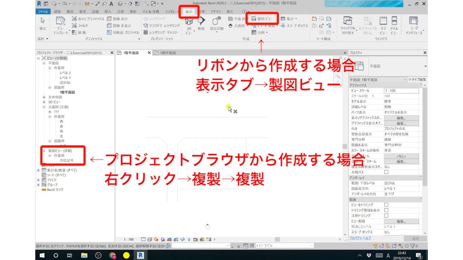
Task: Check the 注釈トリミング box
Action: click(386, 215)
